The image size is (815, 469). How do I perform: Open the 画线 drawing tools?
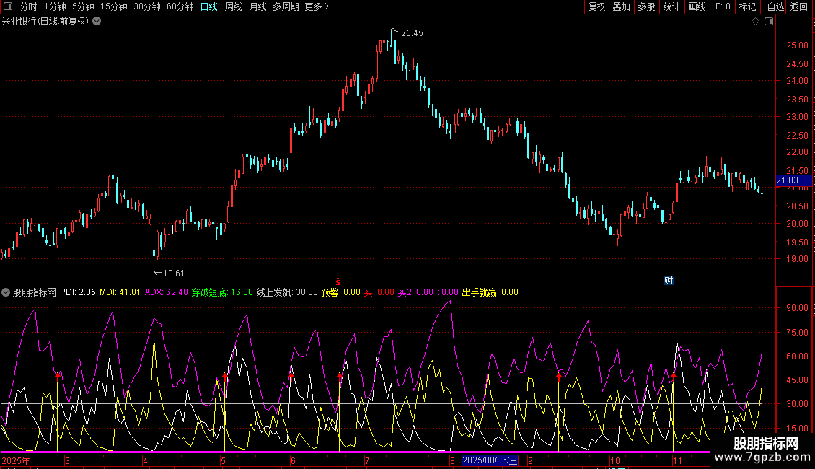pyautogui.click(x=697, y=7)
